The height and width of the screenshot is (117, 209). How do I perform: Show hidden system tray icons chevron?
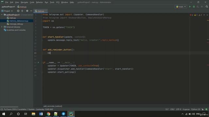point(182,114)
